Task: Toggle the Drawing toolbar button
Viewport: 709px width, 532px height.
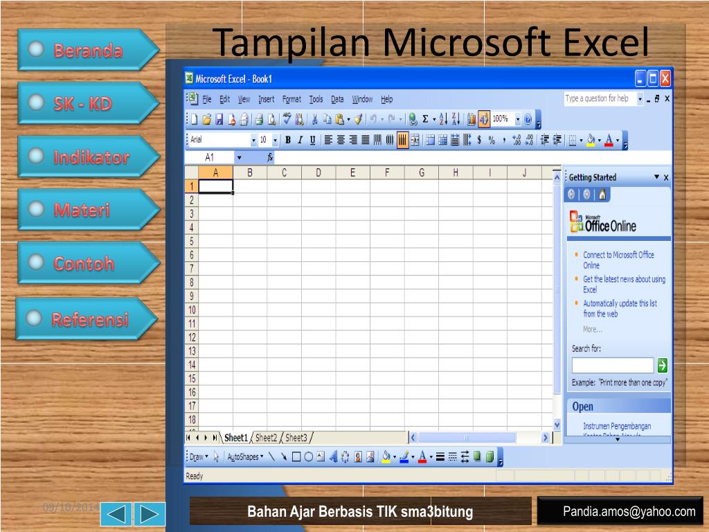Action: coord(484,119)
